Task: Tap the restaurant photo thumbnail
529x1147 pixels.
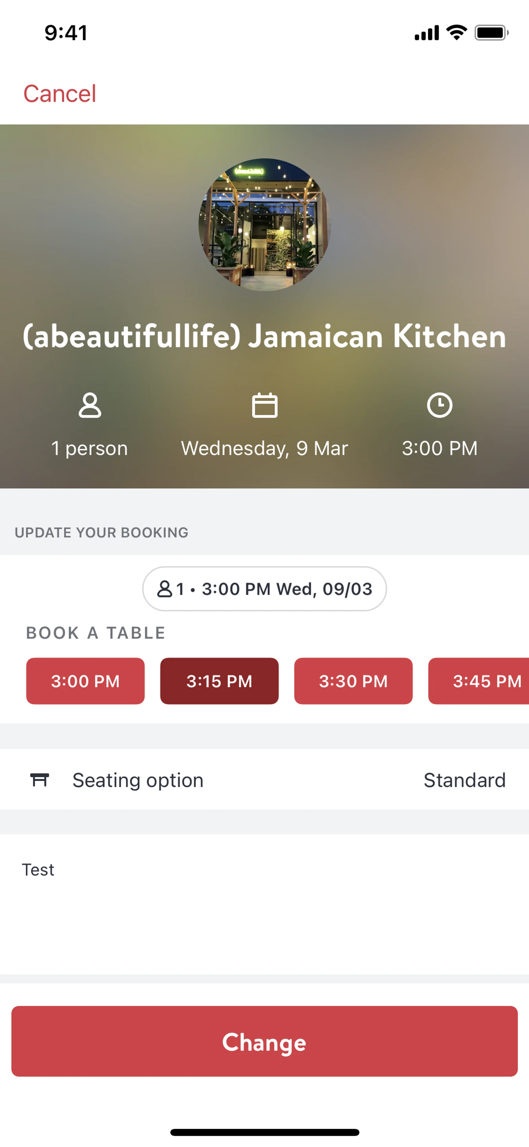Action: click(x=264, y=225)
